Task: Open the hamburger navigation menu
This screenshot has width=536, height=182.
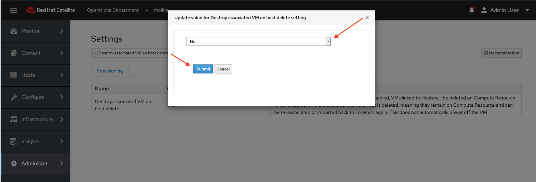Action: pyautogui.click(x=13, y=10)
